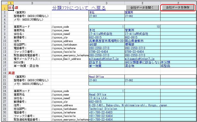Select column B header

click(32, 3)
